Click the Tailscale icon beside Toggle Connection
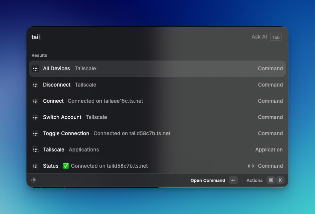 (x=35, y=134)
